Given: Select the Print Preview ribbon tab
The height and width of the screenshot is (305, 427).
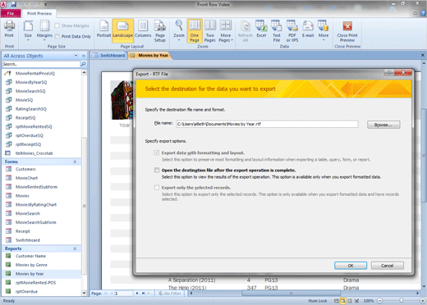Looking at the screenshot, I should pyautogui.click(x=39, y=13).
